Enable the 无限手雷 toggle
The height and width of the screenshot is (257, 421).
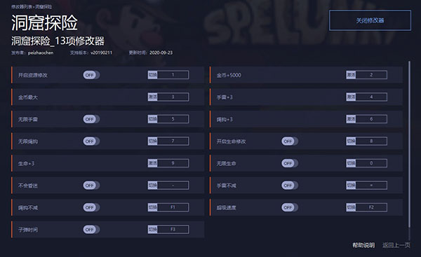click(91, 119)
